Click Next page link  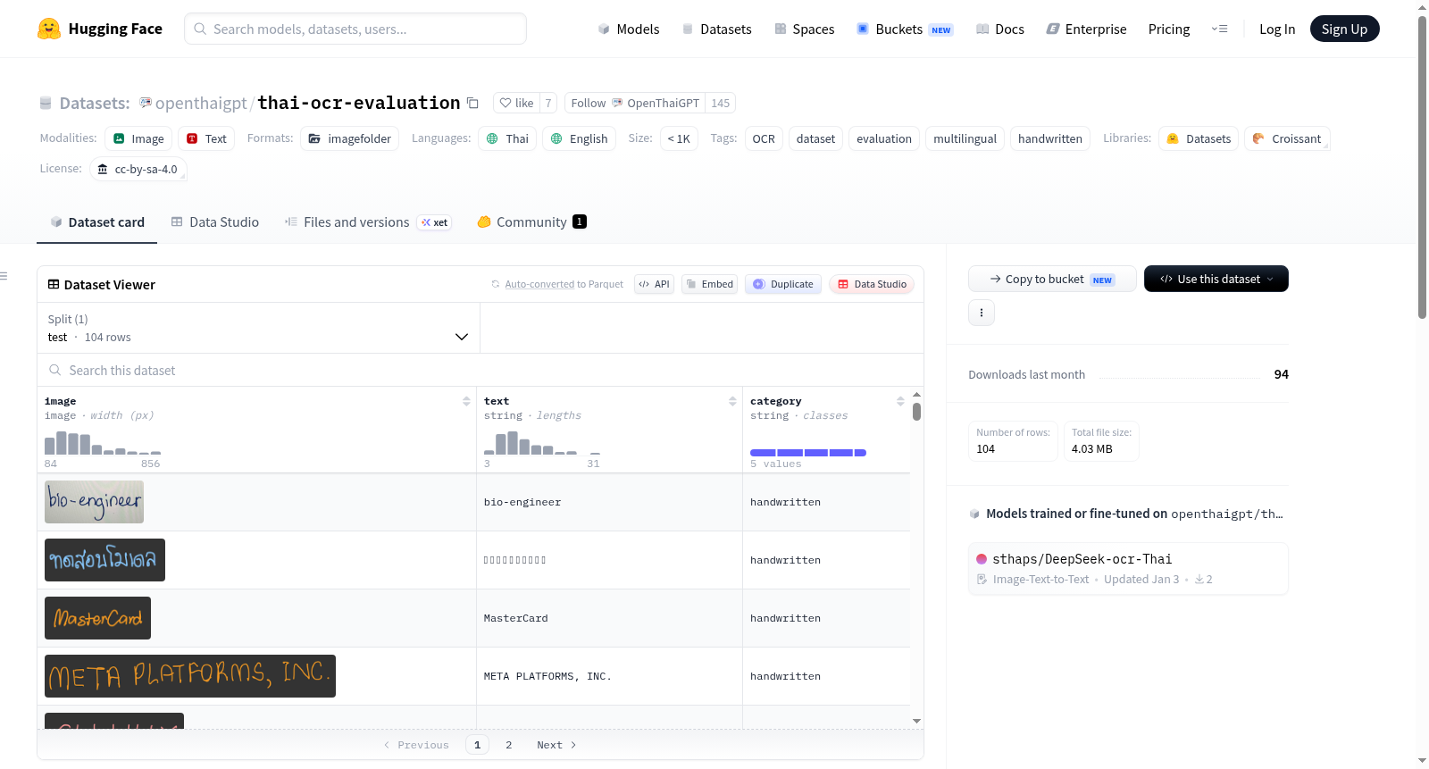click(x=556, y=745)
